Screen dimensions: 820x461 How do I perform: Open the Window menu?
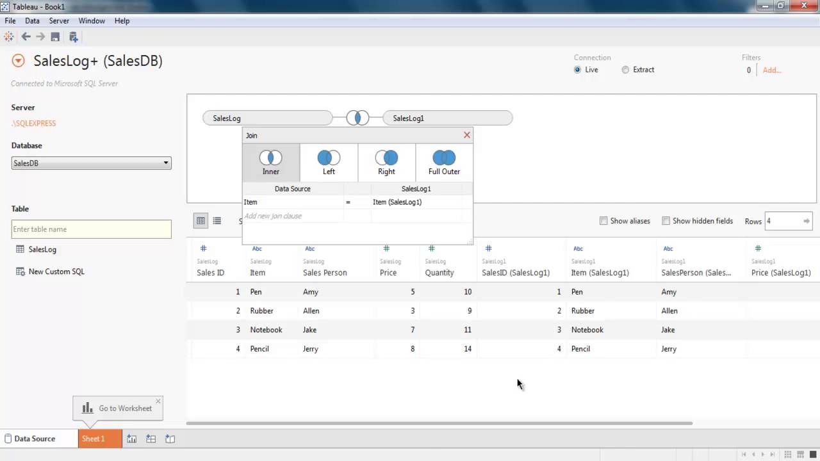click(92, 20)
